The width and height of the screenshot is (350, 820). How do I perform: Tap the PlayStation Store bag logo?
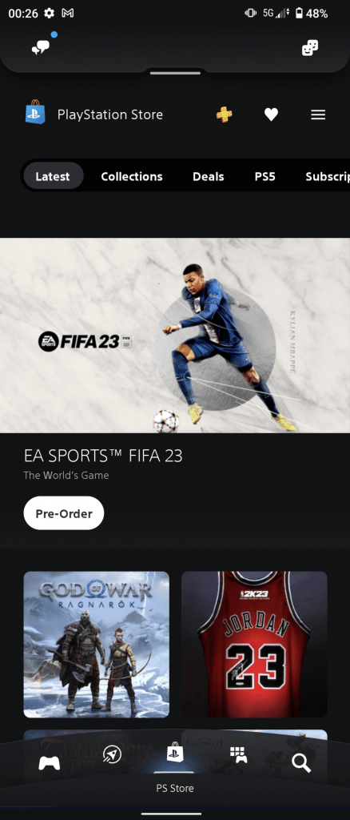pyautogui.click(x=35, y=112)
